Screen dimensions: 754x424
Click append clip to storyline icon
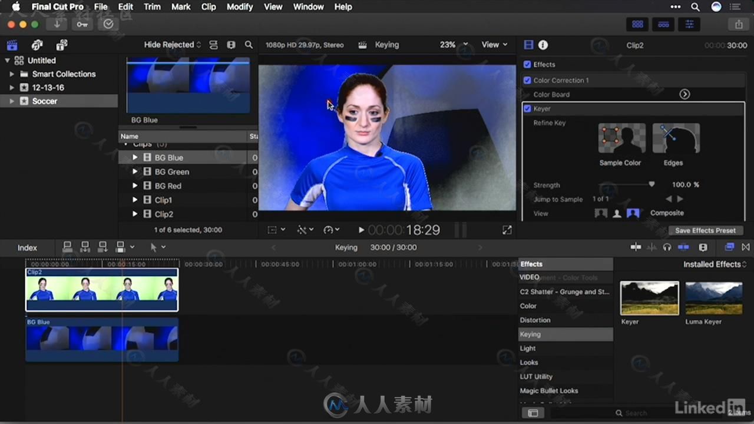pos(102,247)
